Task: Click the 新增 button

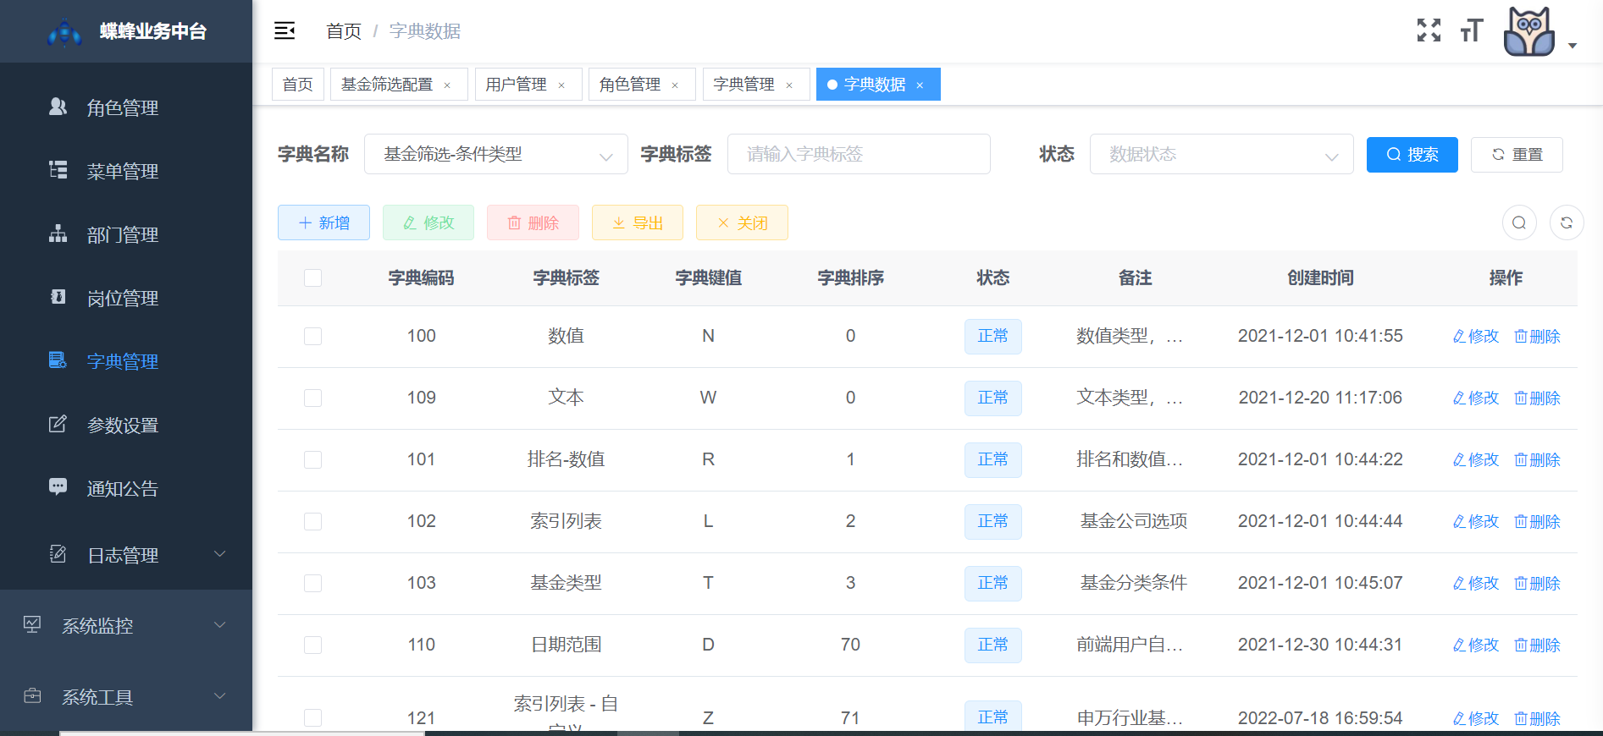Action: tap(323, 222)
